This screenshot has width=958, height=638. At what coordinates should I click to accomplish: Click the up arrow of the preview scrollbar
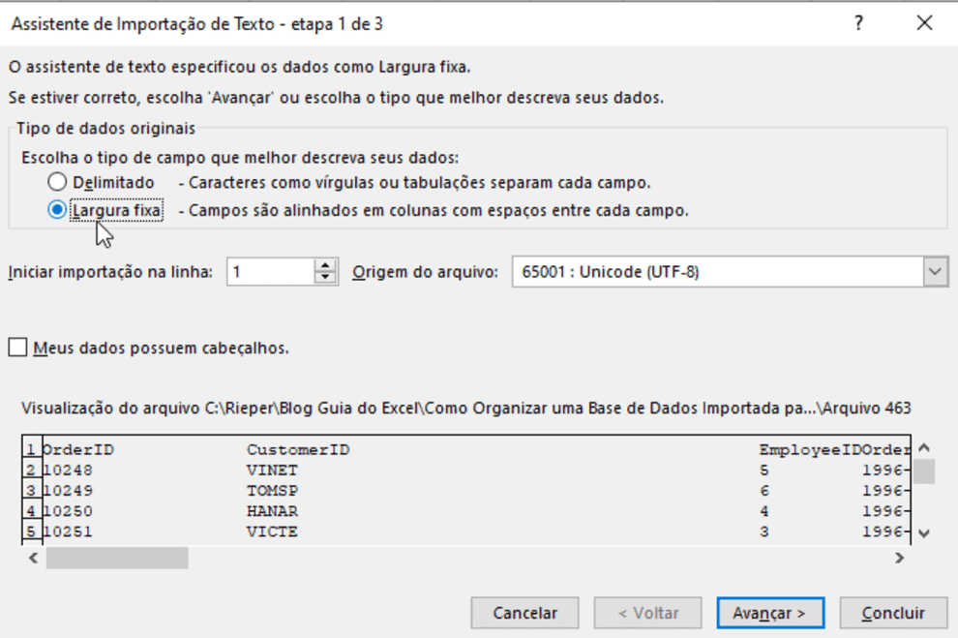[923, 446]
